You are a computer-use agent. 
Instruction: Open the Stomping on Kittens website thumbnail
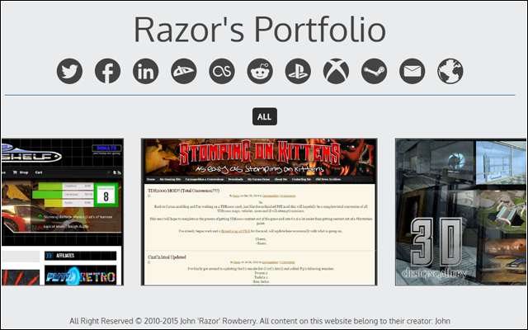pyautogui.click(x=259, y=212)
